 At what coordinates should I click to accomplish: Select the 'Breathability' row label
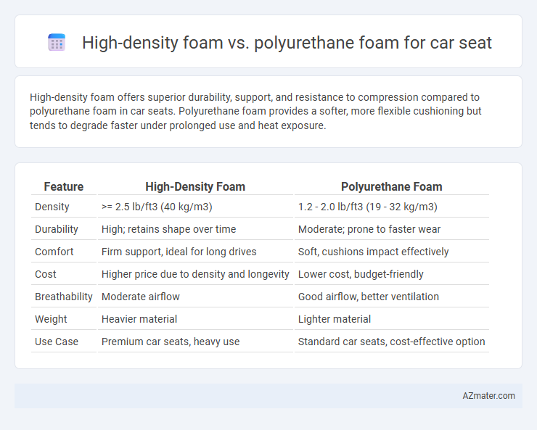[64, 297]
